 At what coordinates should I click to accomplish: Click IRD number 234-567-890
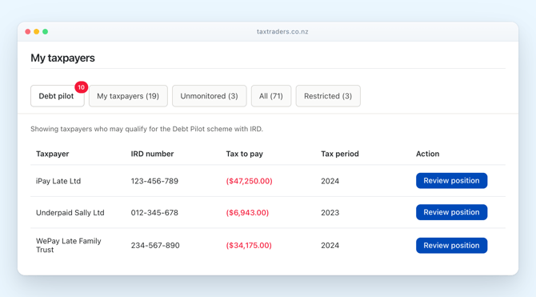click(155, 245)
